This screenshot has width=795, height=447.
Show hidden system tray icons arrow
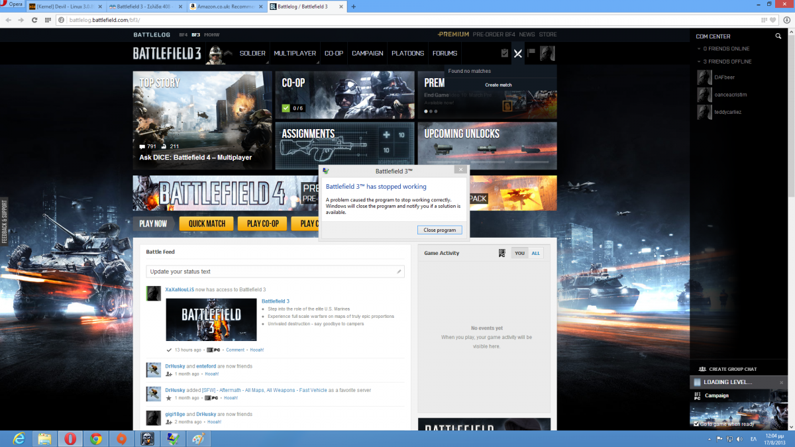[710, 438]
